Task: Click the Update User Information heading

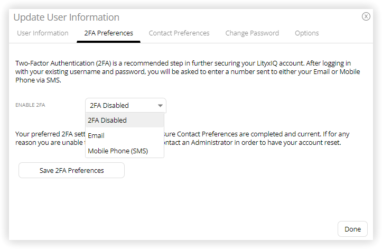Action: pyautogui.click(x=66, y=17)
